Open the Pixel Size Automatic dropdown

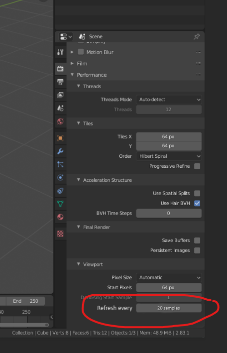click(x=169, y=278)
